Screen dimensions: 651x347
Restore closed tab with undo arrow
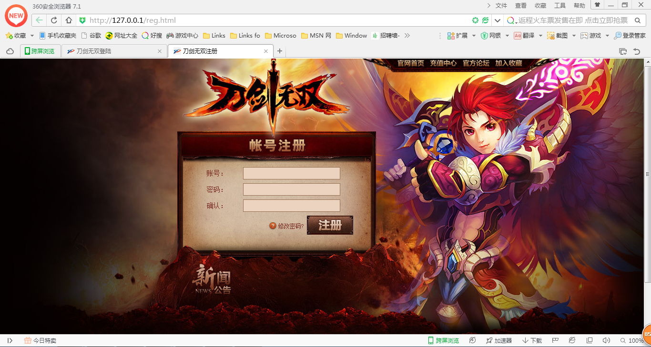click(x=636, y=51)
